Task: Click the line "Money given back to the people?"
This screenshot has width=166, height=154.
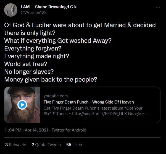Action: tap(51, 79)
